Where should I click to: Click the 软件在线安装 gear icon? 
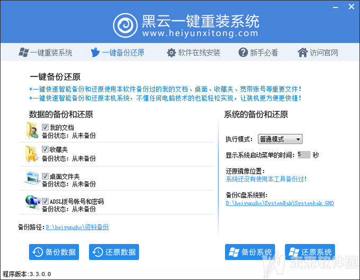(171, 52)
